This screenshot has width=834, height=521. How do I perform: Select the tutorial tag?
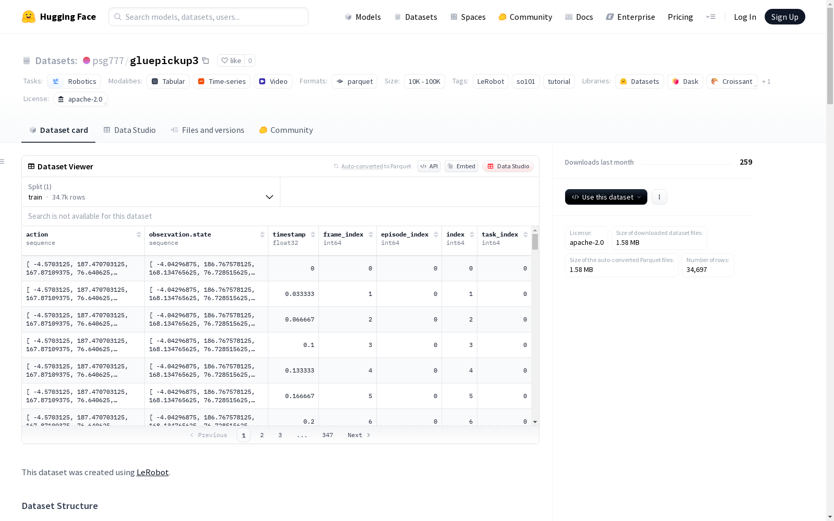coord(559,81)
